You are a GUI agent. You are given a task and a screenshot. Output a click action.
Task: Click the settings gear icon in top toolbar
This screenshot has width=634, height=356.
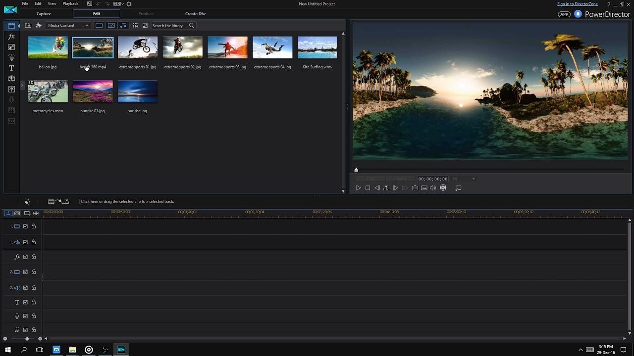tap(129, 4)
